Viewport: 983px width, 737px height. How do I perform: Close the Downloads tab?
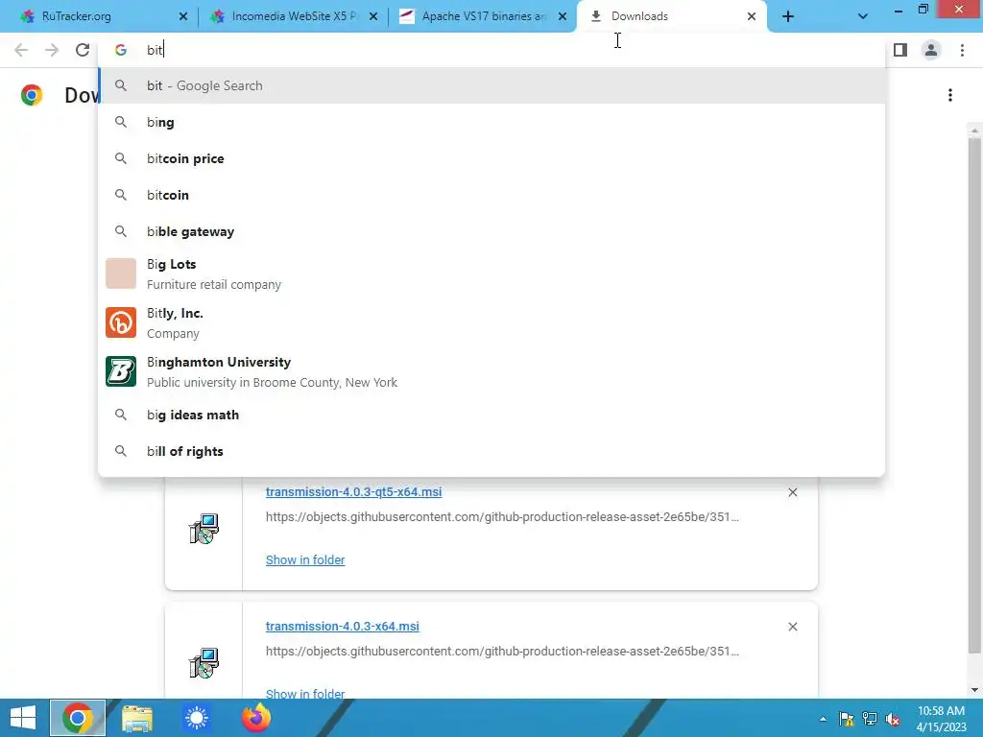pyautogui.click(x=752, y=16)
